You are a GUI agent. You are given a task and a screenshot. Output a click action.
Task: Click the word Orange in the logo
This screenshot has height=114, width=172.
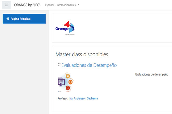[60, 29]
